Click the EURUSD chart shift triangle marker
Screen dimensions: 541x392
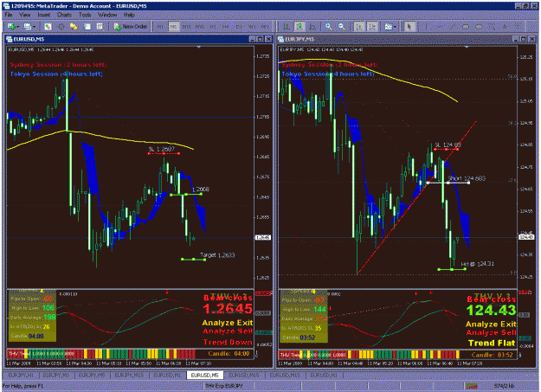(199, 47)
